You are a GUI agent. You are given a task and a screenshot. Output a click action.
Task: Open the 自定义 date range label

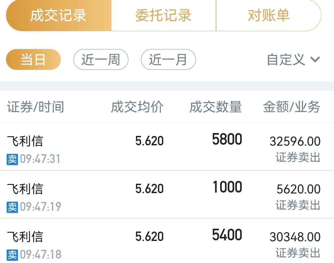(286, 59)
